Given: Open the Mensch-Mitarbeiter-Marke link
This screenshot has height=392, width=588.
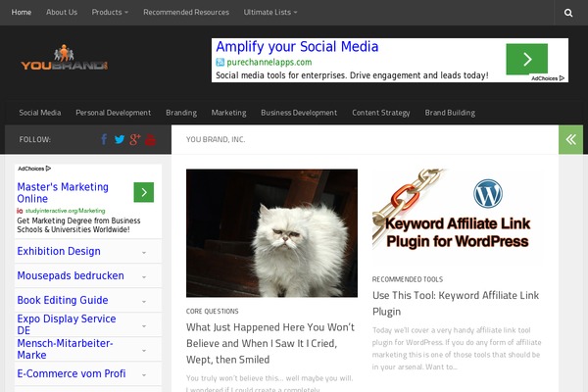Looking at the screenshot, I should [x=65, y=349].
